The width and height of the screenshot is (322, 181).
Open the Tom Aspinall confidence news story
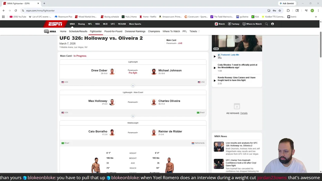click(x=241, y=163)
